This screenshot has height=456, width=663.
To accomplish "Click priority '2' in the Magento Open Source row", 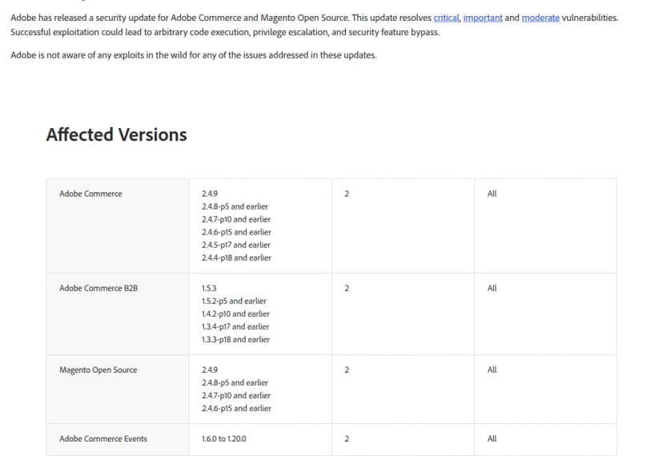I will click(347, 370).
